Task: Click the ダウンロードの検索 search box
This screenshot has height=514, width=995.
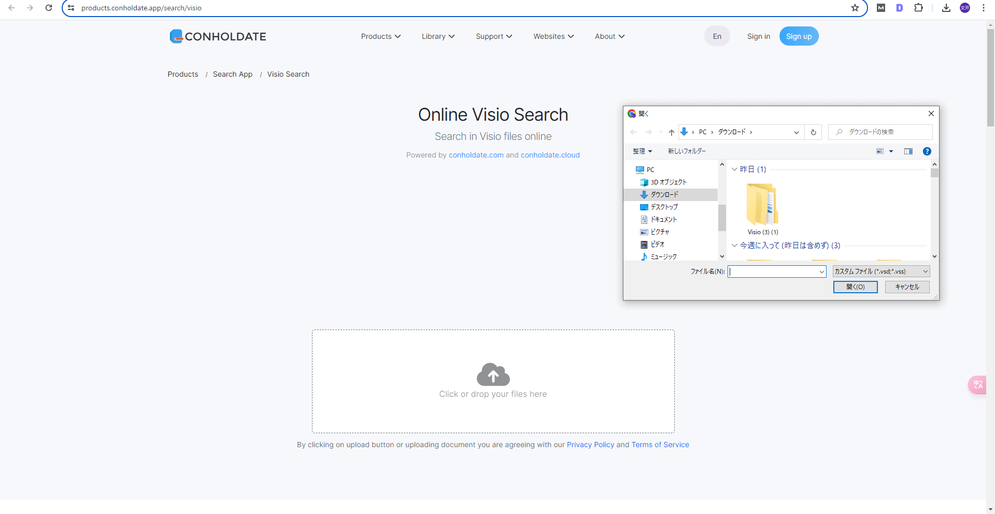Action: pos(880,132)
